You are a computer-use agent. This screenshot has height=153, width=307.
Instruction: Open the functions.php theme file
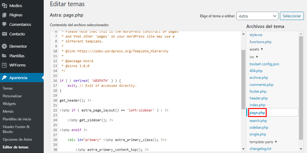coord(260,42)
